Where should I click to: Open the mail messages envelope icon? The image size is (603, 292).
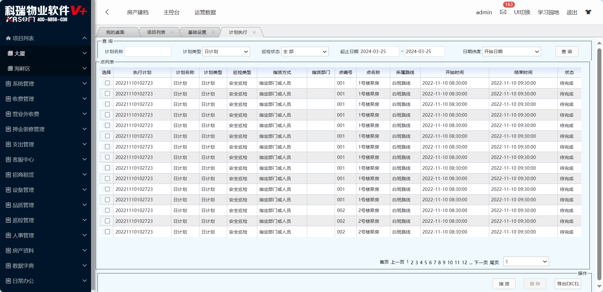(x=503, y=12)
